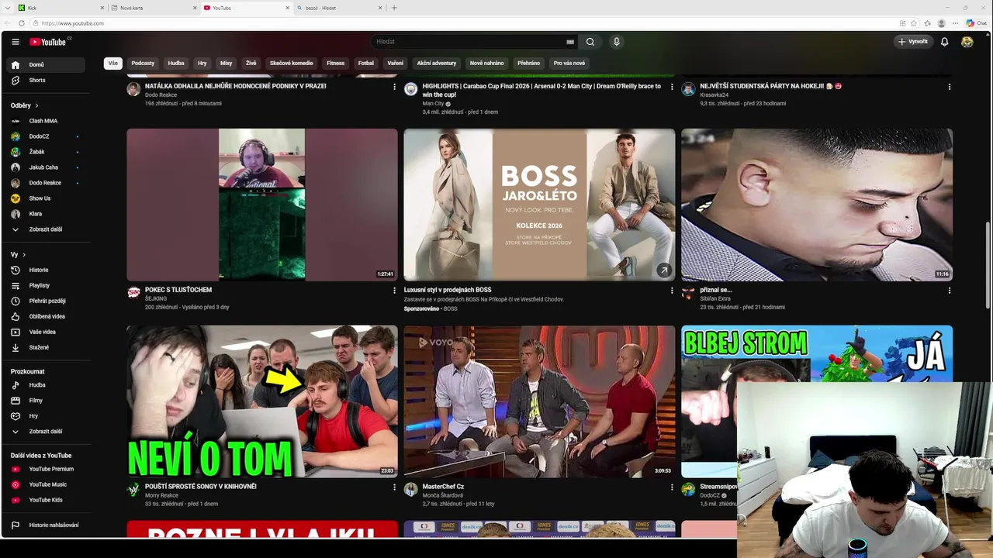The height and width of the screenshot is (558, 993).
Task: Expand subscriptions with Zobrazit další
Action: [47, 229]
